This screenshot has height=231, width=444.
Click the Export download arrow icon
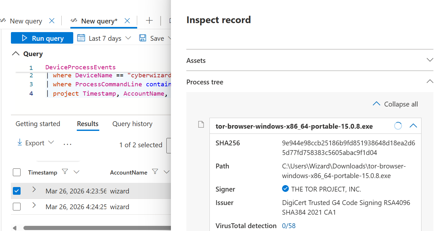point(20,143)
